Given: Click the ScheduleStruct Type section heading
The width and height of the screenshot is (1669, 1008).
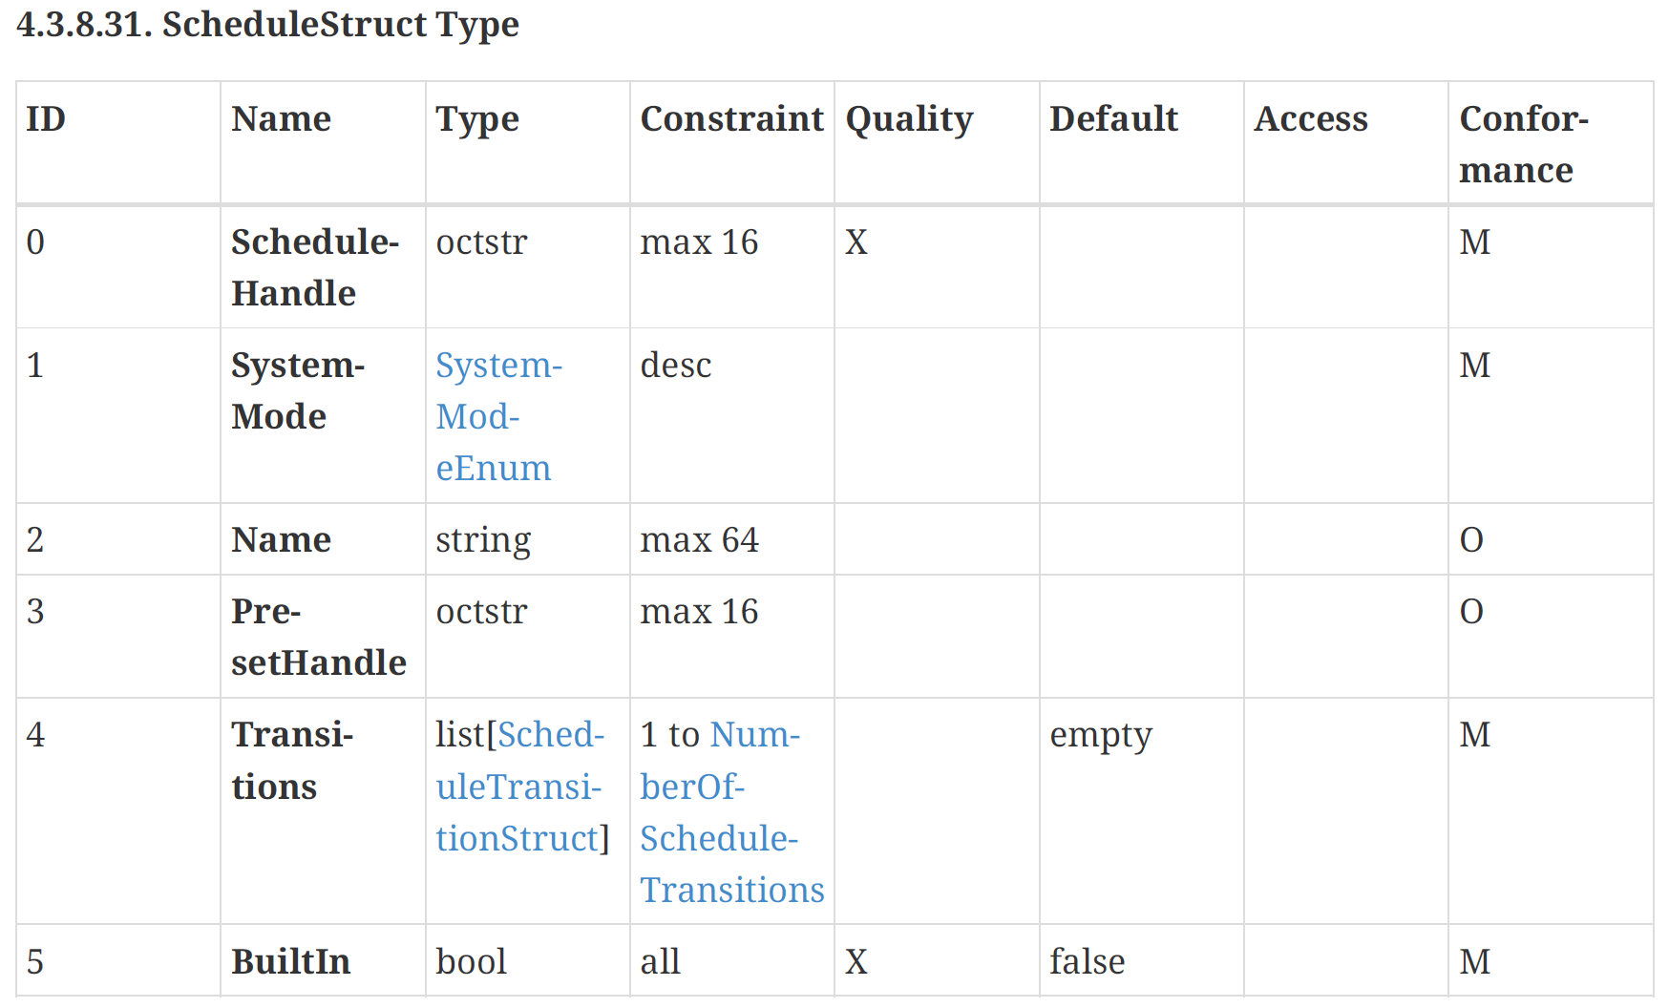Looking at the screenshot, I should [267, 25].
